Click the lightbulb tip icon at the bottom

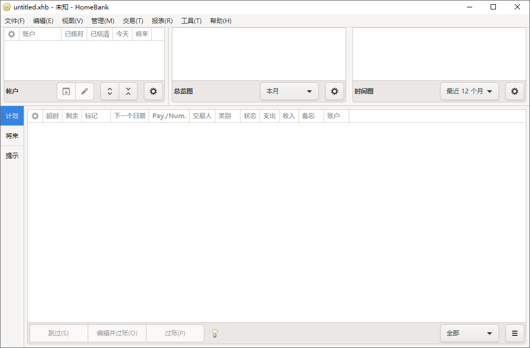[214, 333]
